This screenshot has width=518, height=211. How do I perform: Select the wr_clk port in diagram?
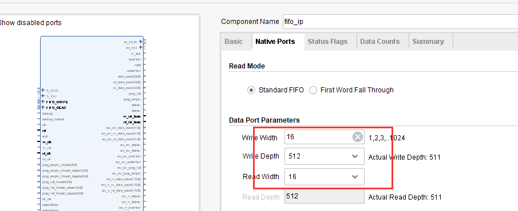[x=46, y=142]
